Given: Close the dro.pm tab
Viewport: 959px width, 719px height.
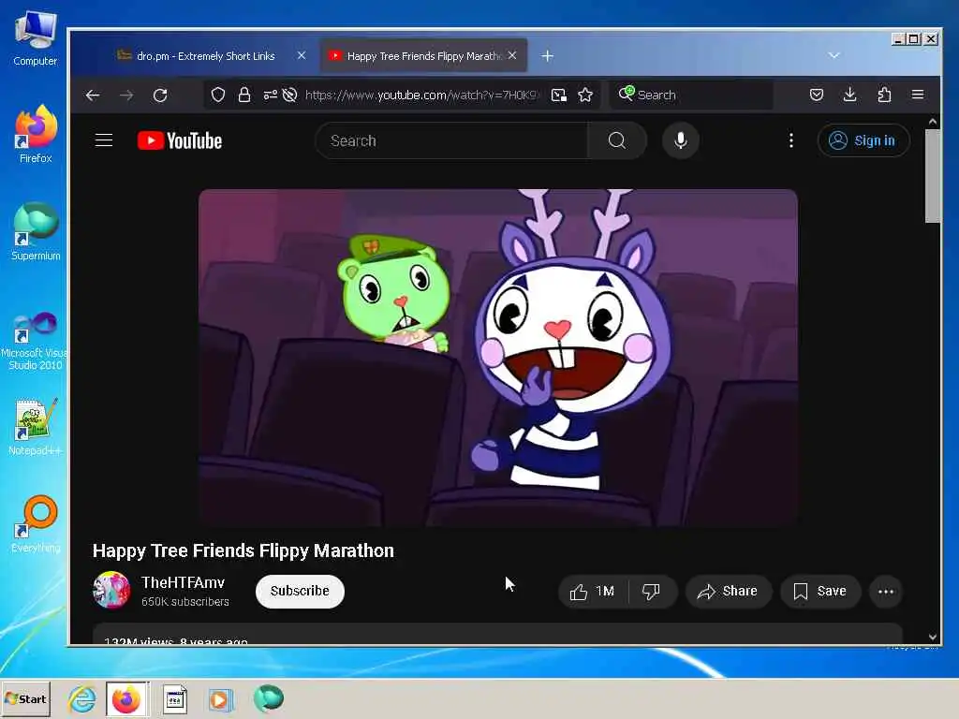Looking at the screenshot, I should click(302, 55).
